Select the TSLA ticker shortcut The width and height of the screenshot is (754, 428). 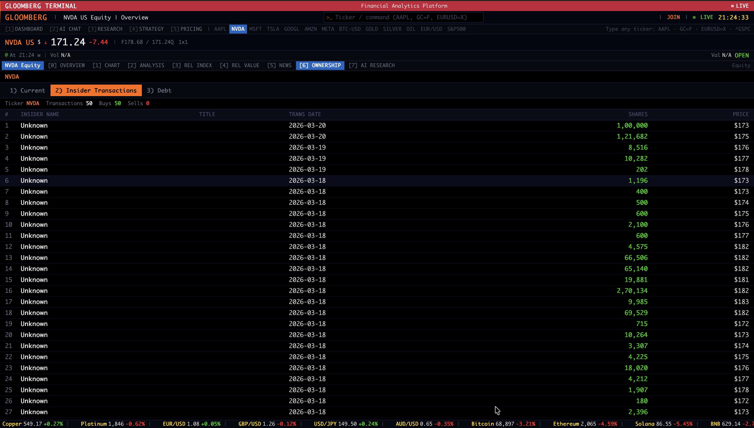(273, 29)
